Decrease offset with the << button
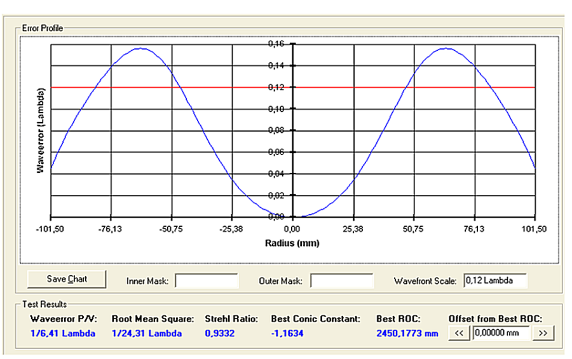Image resolution: width=572 pixels, height=359 pixels. tap(461, 333)
